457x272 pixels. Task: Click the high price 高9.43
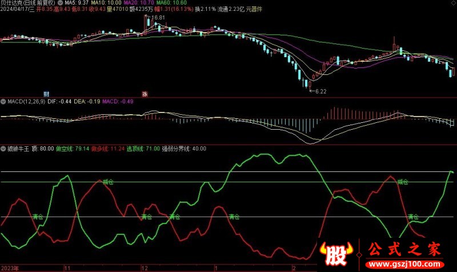click(62, 9)
